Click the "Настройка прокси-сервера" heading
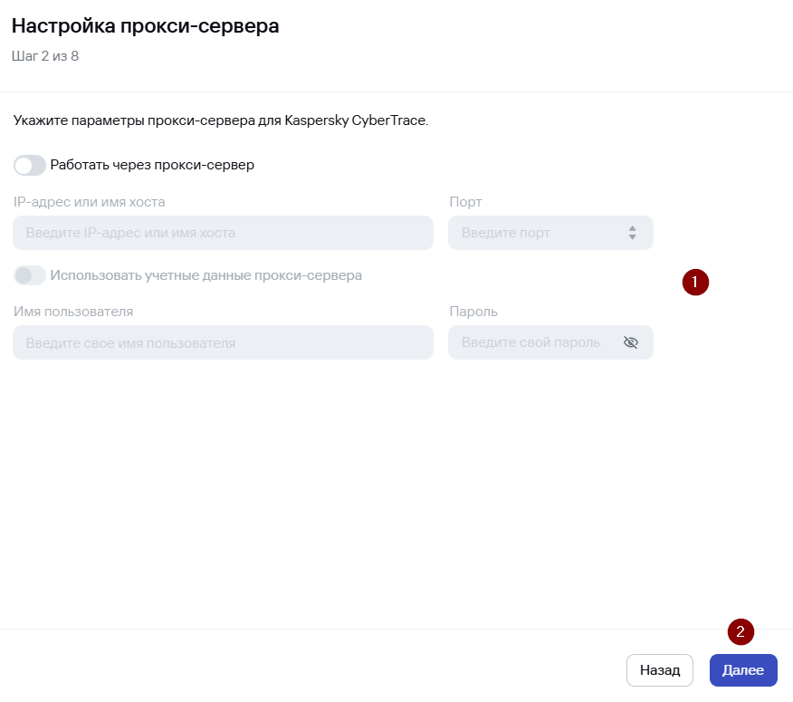The width and height of the screenshot is (793, 702). (x=145, y=25)
